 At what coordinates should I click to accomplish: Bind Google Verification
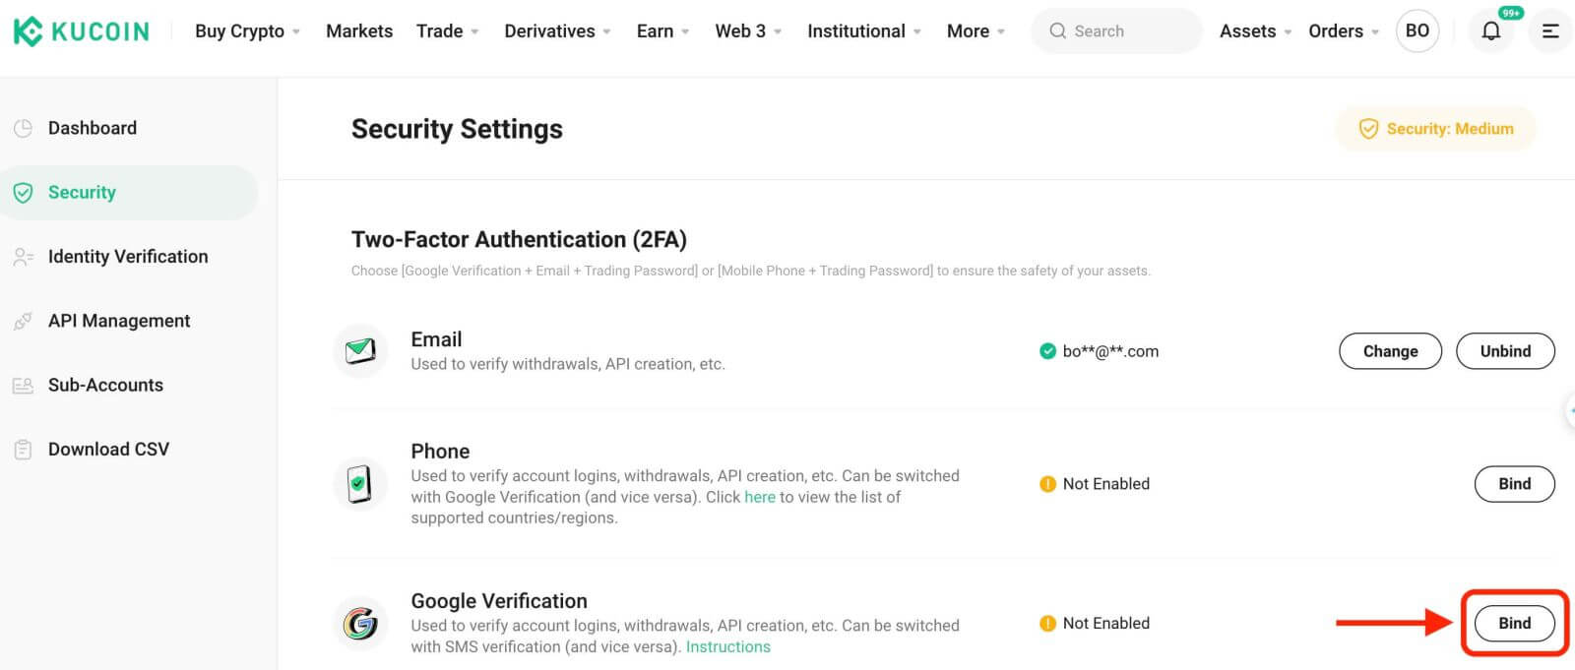coord(1514,623)
